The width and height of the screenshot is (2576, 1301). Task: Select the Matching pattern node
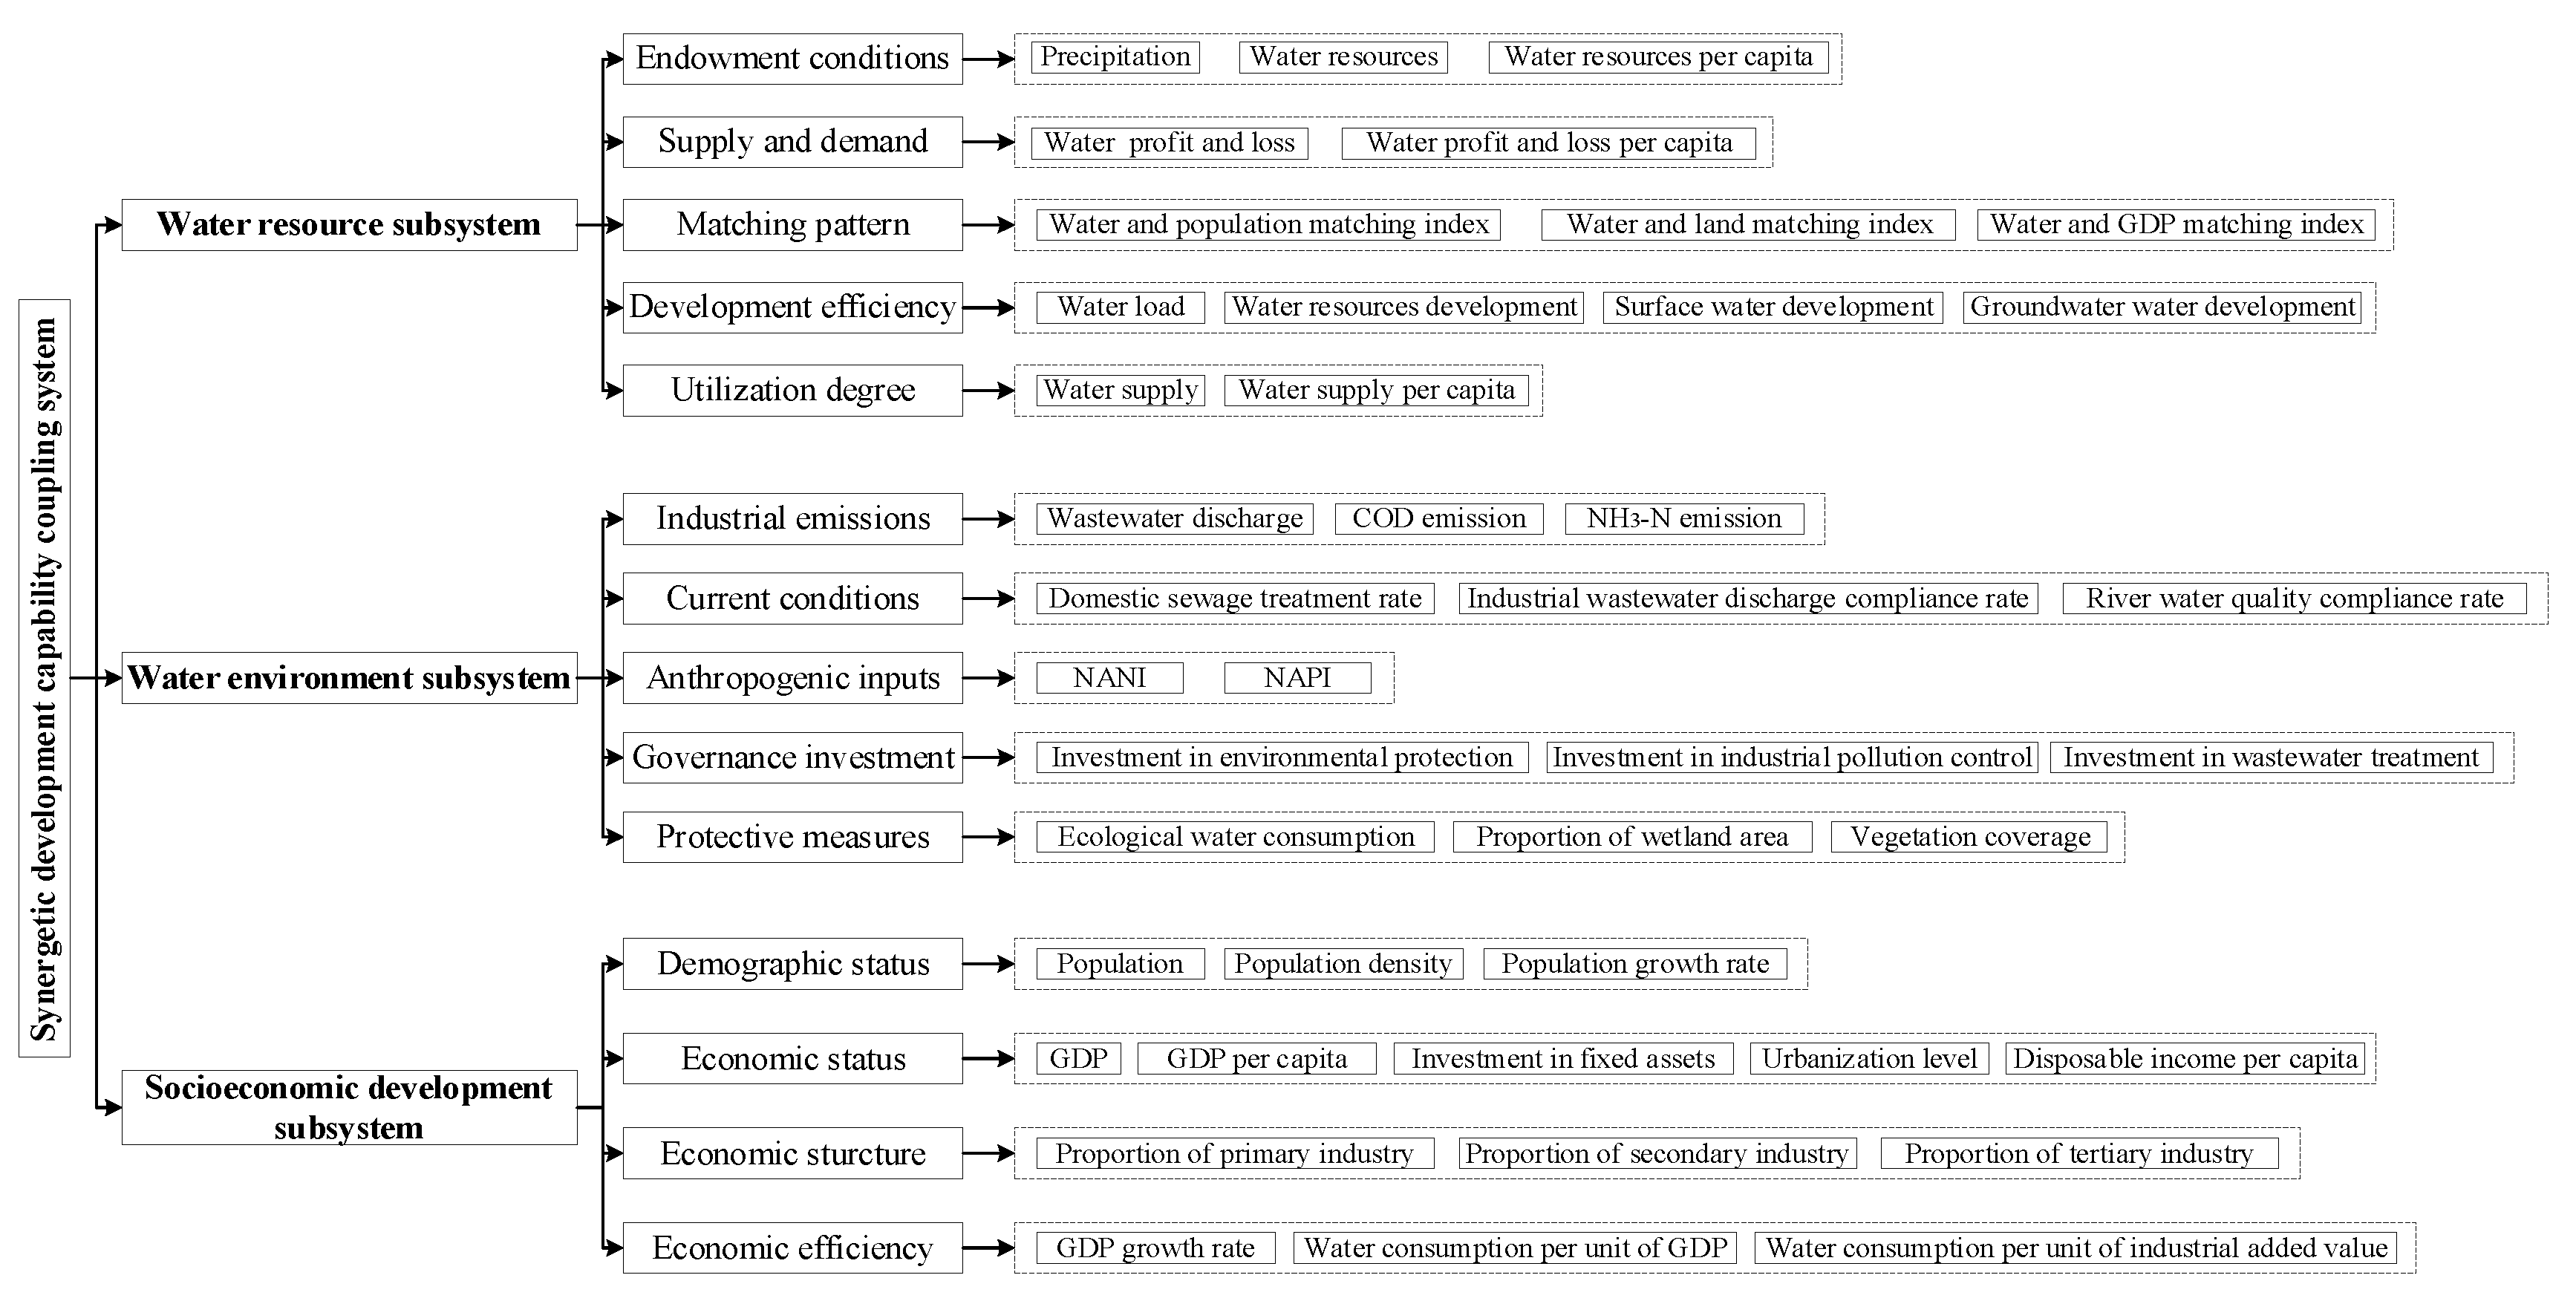(792, 225)
